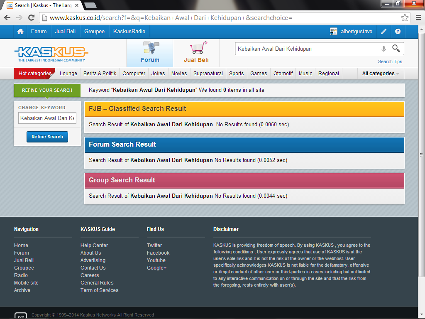This screenshot has width=425, height=319.
Task: Click the Radio footer link
Action: click(21, 275)
